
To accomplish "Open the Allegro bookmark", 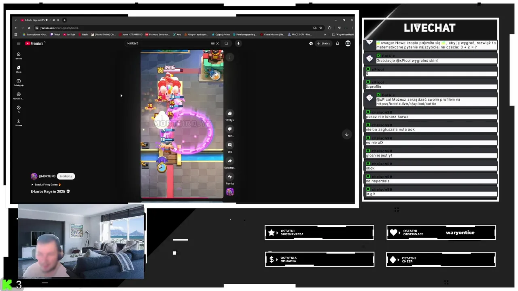I will tap(196, 34).
